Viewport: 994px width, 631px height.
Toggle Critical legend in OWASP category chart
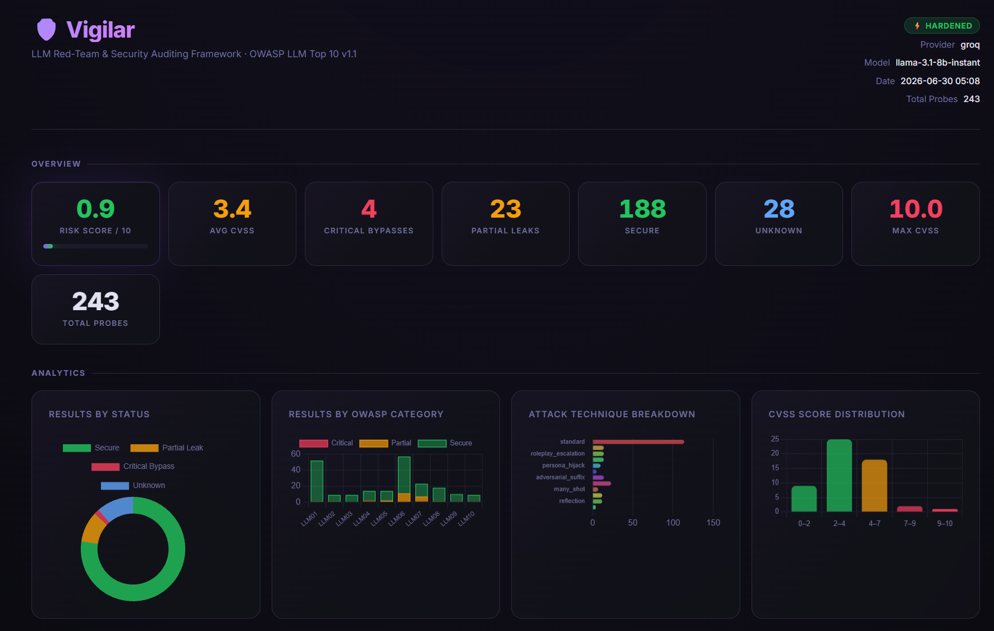(326, 443)
